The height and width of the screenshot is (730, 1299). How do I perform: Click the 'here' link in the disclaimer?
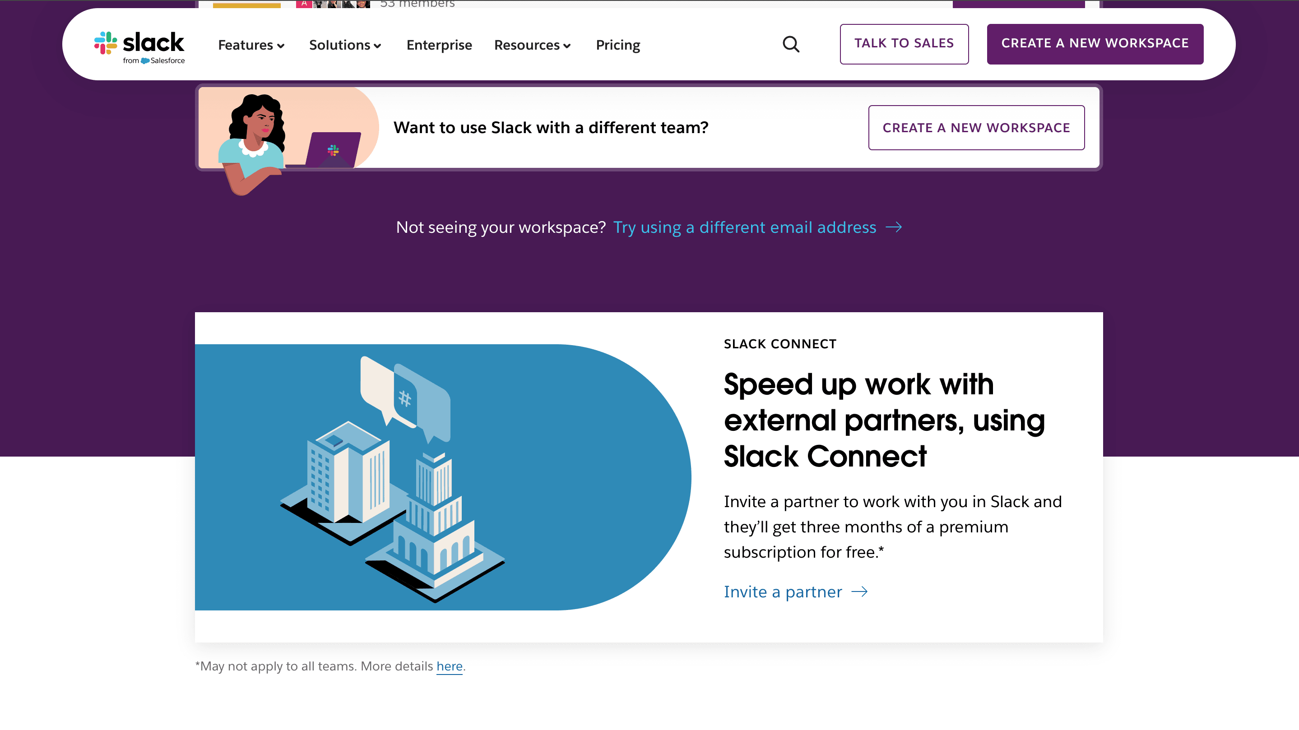pyautogui.click(x=450, y=666)
